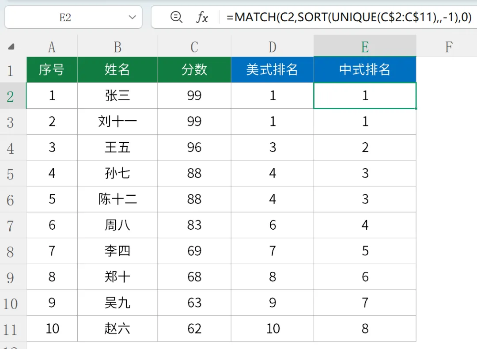Select the cell with name 吴九
The image size is (477, 349).
(117, 303)
